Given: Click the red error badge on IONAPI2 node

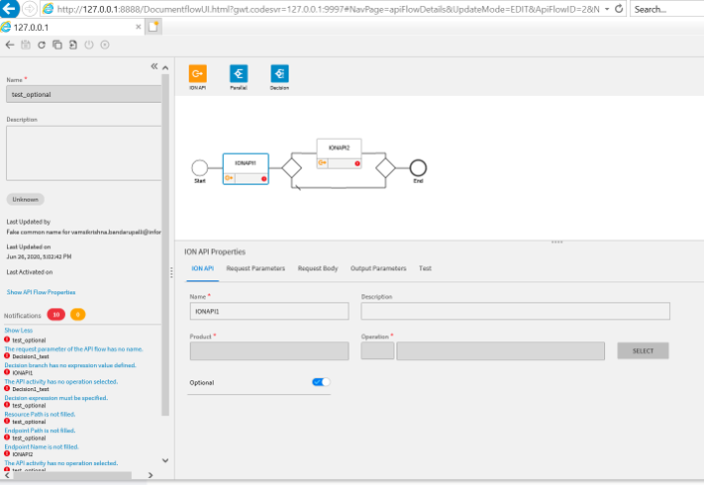Looking at the screenshot, I should coord(358,163).
